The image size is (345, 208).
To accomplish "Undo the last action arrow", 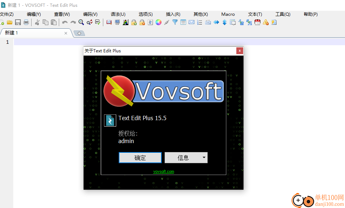I will point(65,23).
